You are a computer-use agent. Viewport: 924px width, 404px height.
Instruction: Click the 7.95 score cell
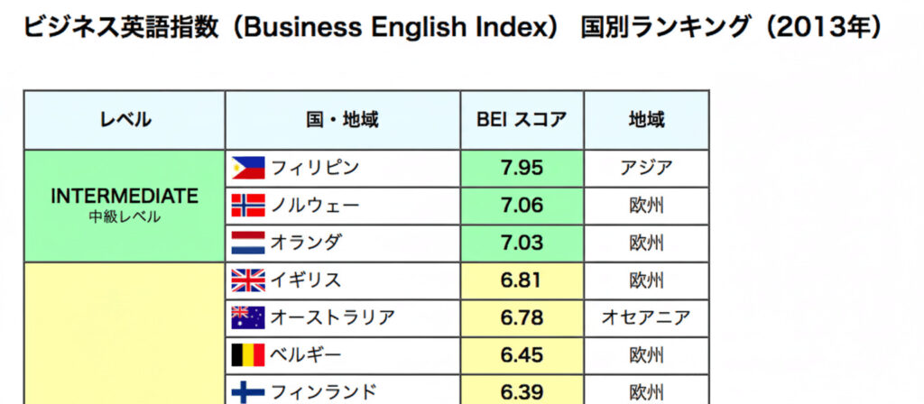pos(522,168)
